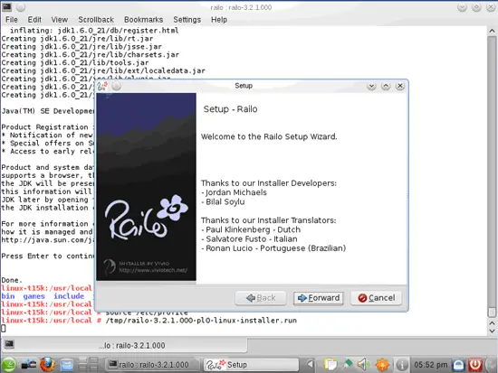
Task: Click the 'Done.' line in terminal
Action: (x=12, y=280)
